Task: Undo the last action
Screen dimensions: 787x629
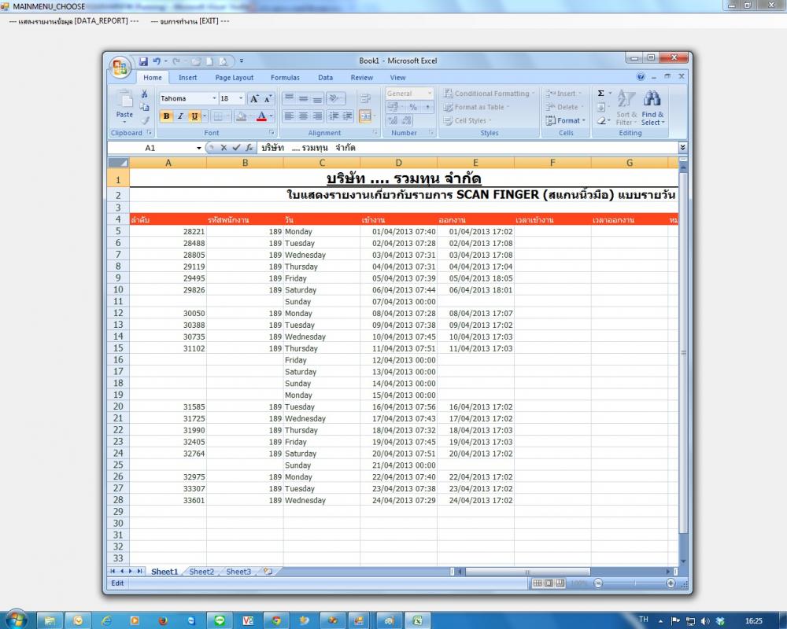Action: coord(157,61)
